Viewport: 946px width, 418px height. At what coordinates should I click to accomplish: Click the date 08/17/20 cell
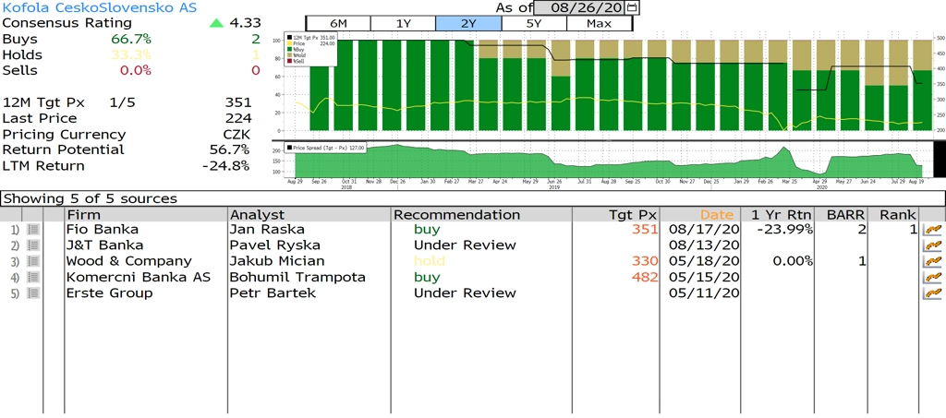click(705, 230)
